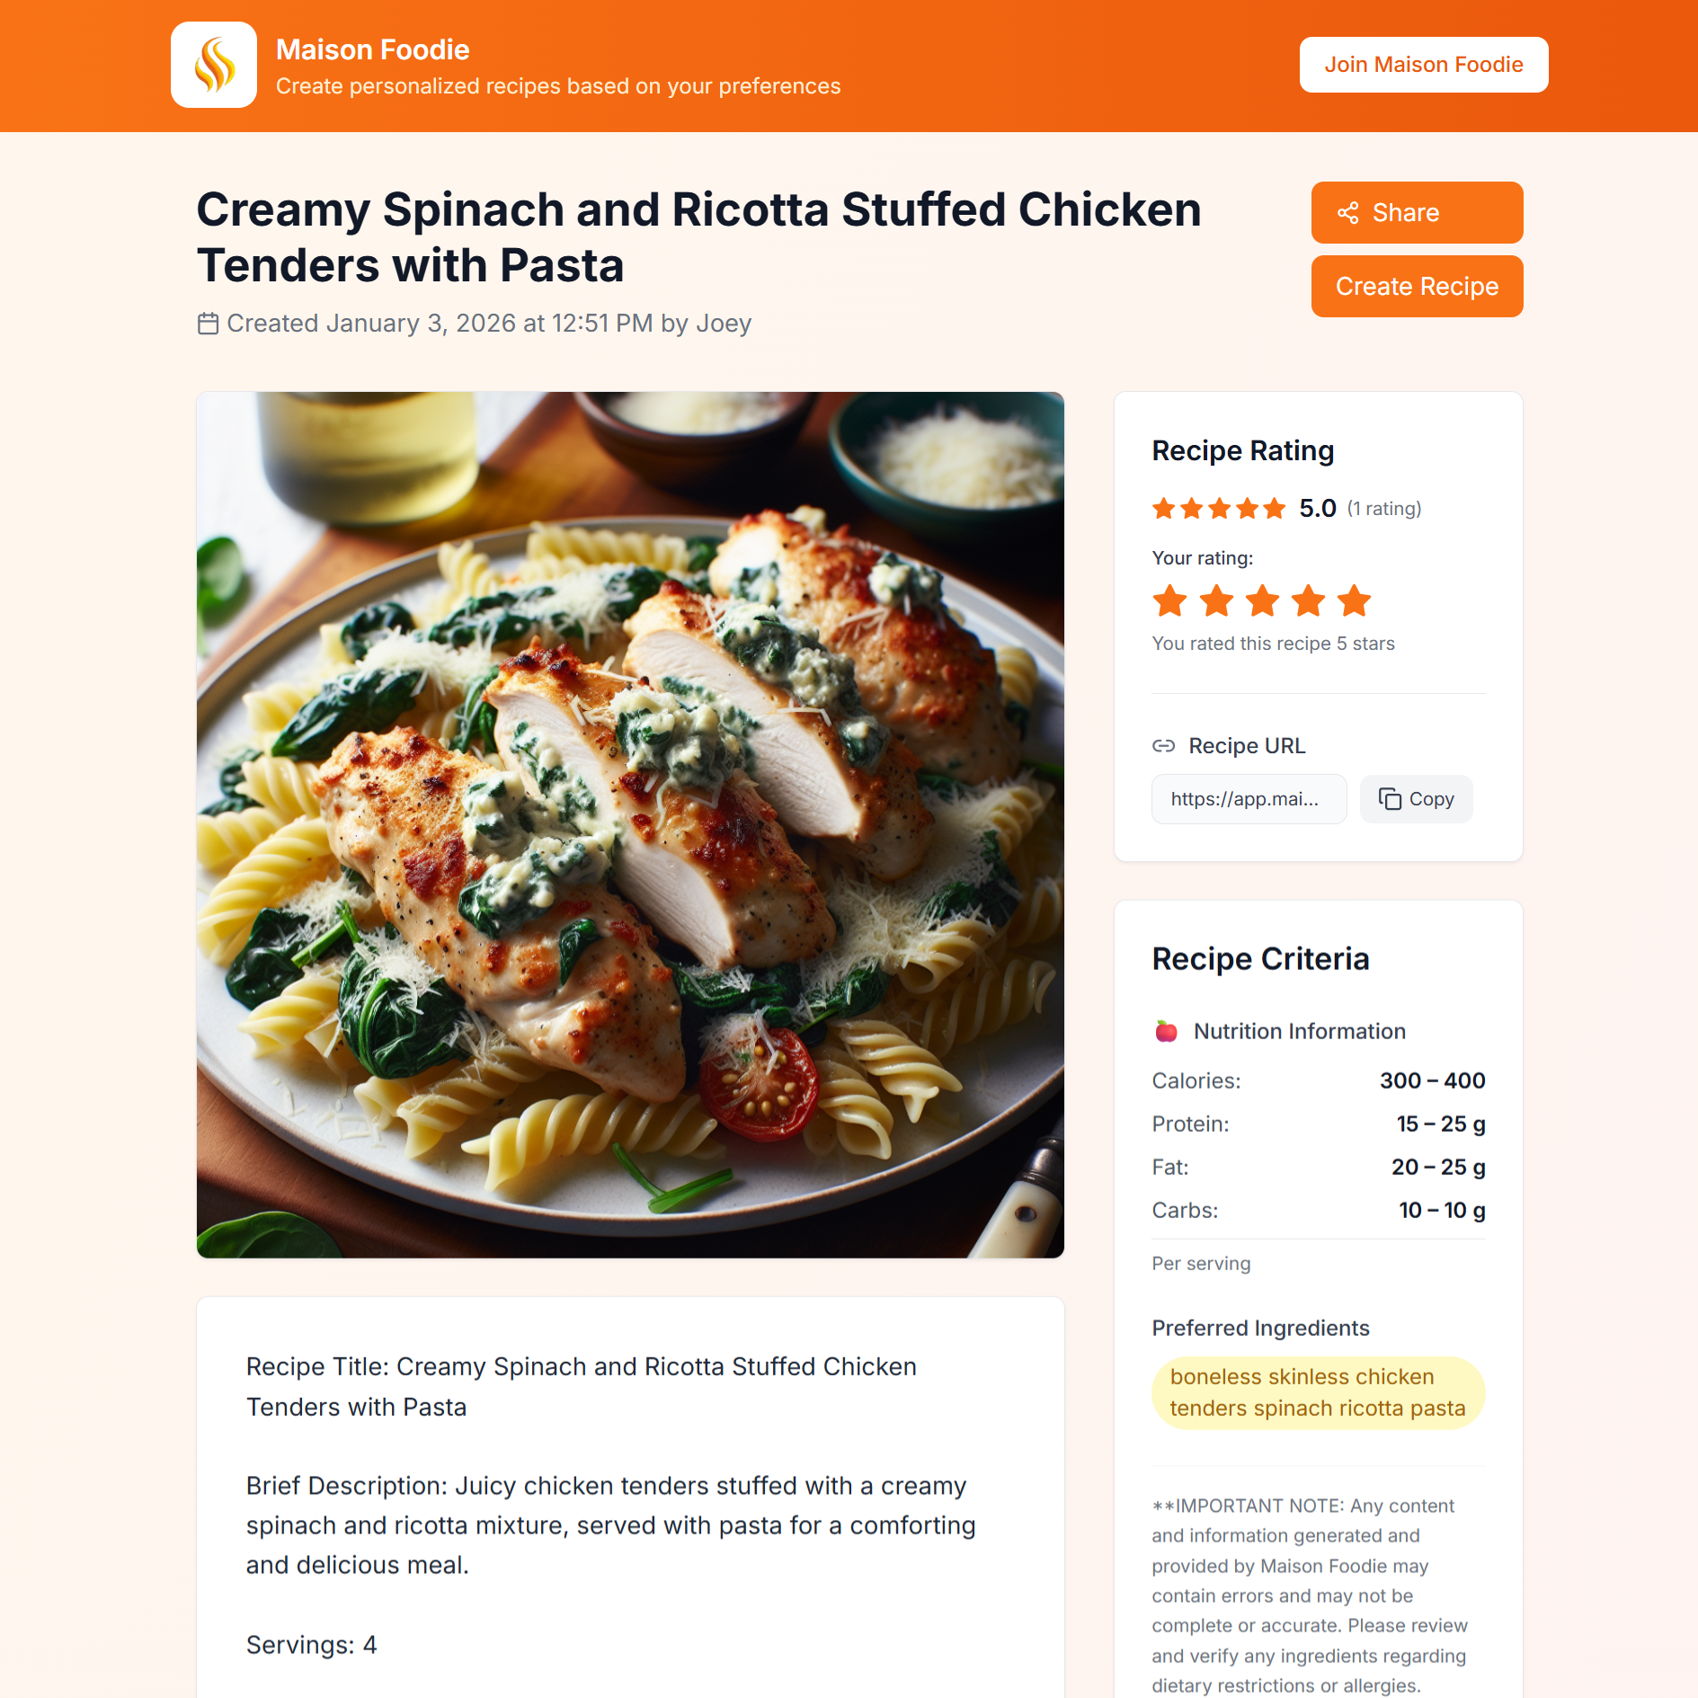Click the truncated https://app.mai... URL field
Screen dimensions: 1698x1698
coord(1248,798)
